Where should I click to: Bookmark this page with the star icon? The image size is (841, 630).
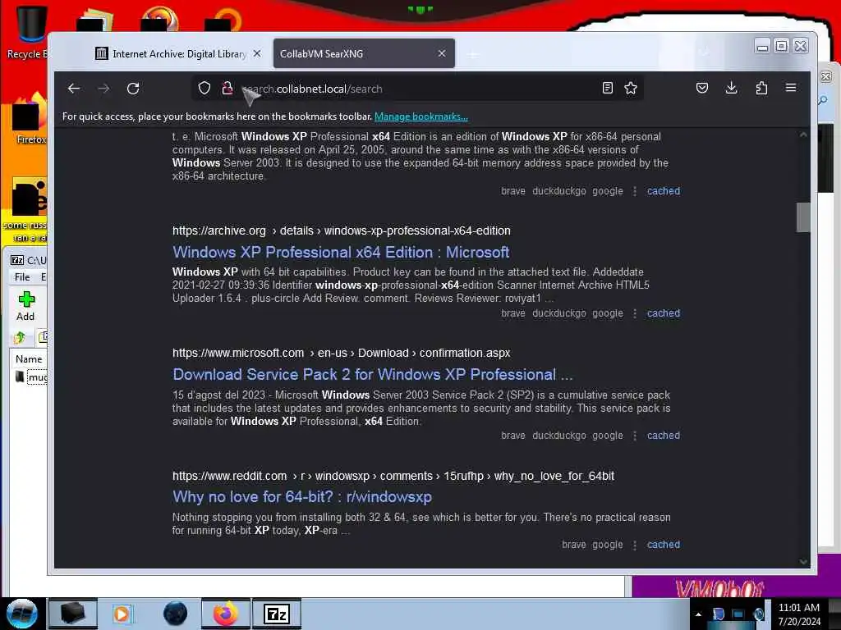[631, 88]
